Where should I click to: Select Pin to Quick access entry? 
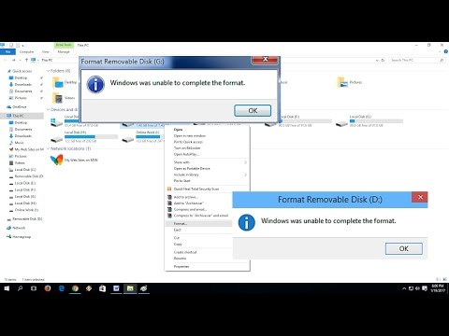(x=188, y=142)
